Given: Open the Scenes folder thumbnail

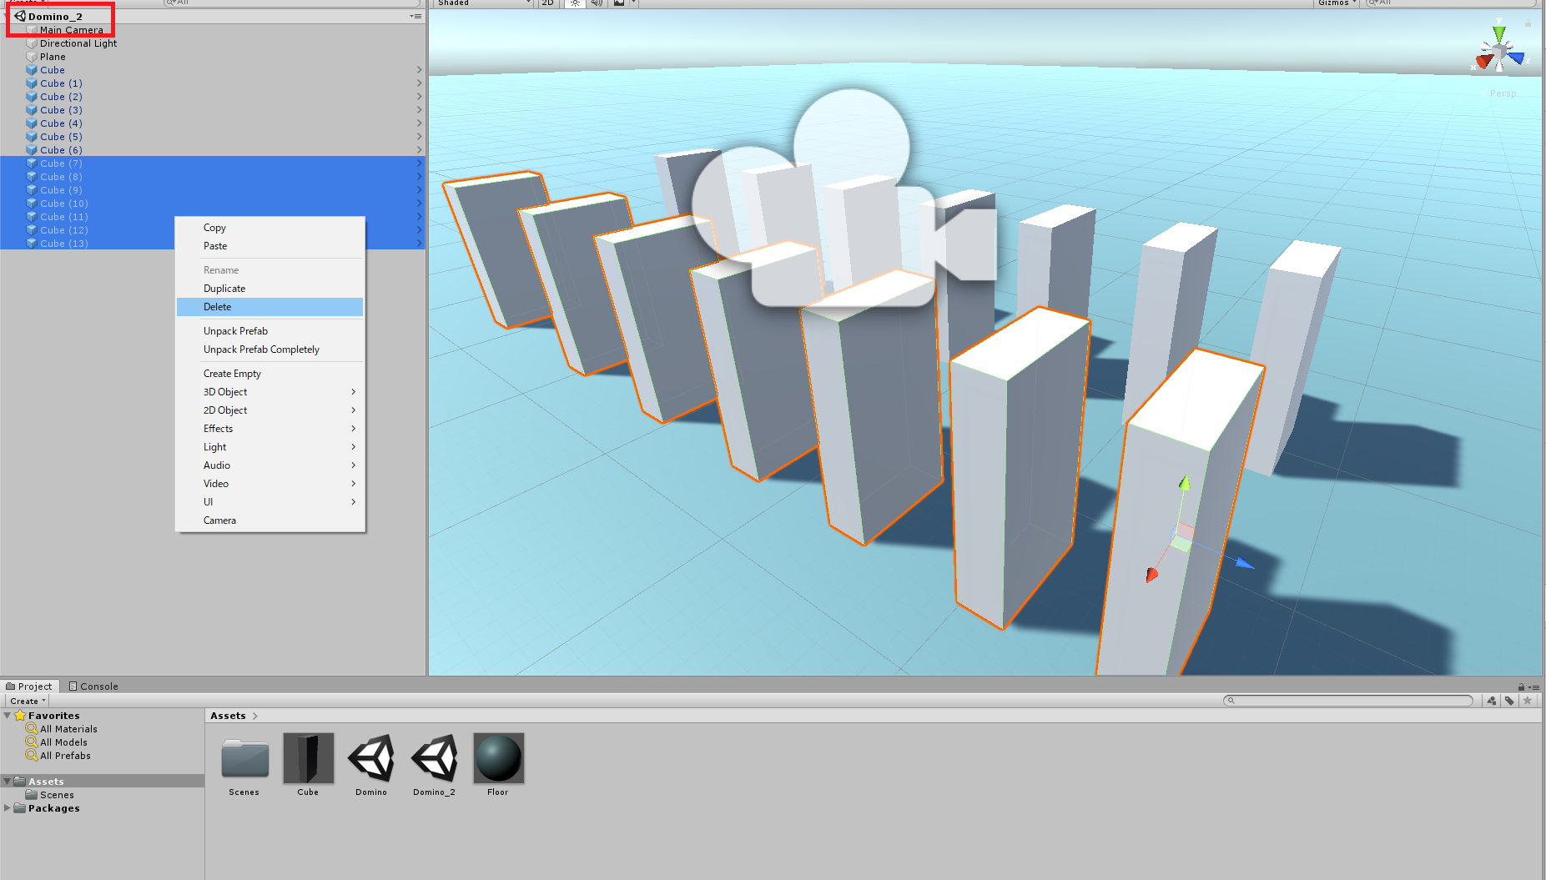Looking at the screenshot, I should (x=244, y=758).
